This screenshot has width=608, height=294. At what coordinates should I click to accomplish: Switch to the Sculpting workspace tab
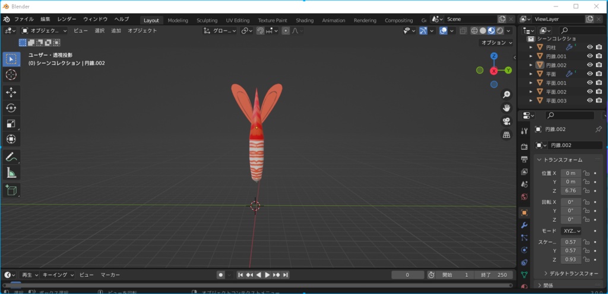207,20
